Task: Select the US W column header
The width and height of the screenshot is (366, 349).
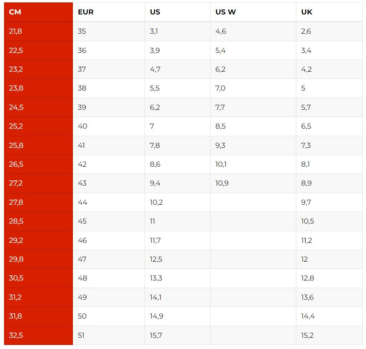Action: pyautogui.click(x=253, y=12)
